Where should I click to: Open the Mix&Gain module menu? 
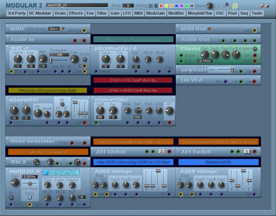(155, 13)
